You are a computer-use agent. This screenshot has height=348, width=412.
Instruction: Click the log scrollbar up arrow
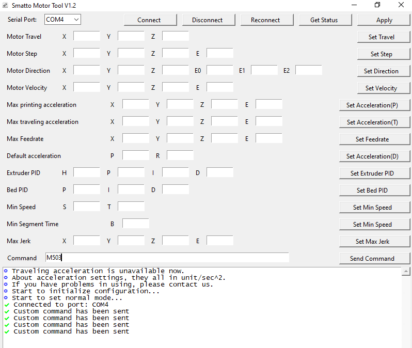click(x=406, y=271)
